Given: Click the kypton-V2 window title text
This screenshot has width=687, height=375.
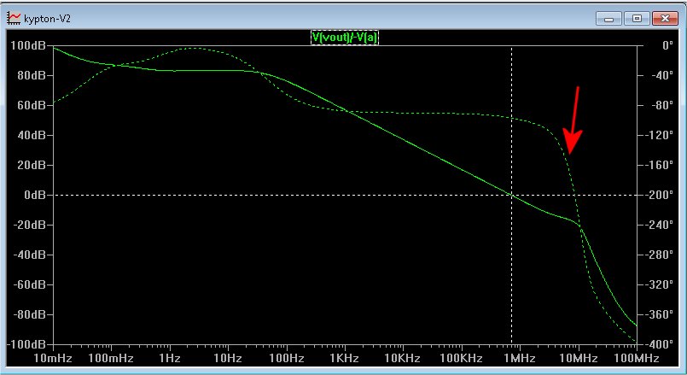Looking at the screenshot, I should pyautogui.click(x=47, y=19).
